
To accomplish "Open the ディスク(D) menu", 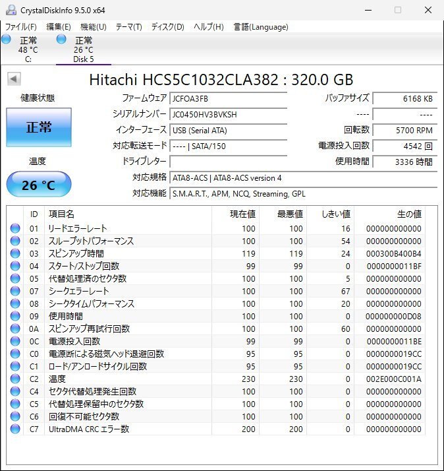I will coord(168,27).
